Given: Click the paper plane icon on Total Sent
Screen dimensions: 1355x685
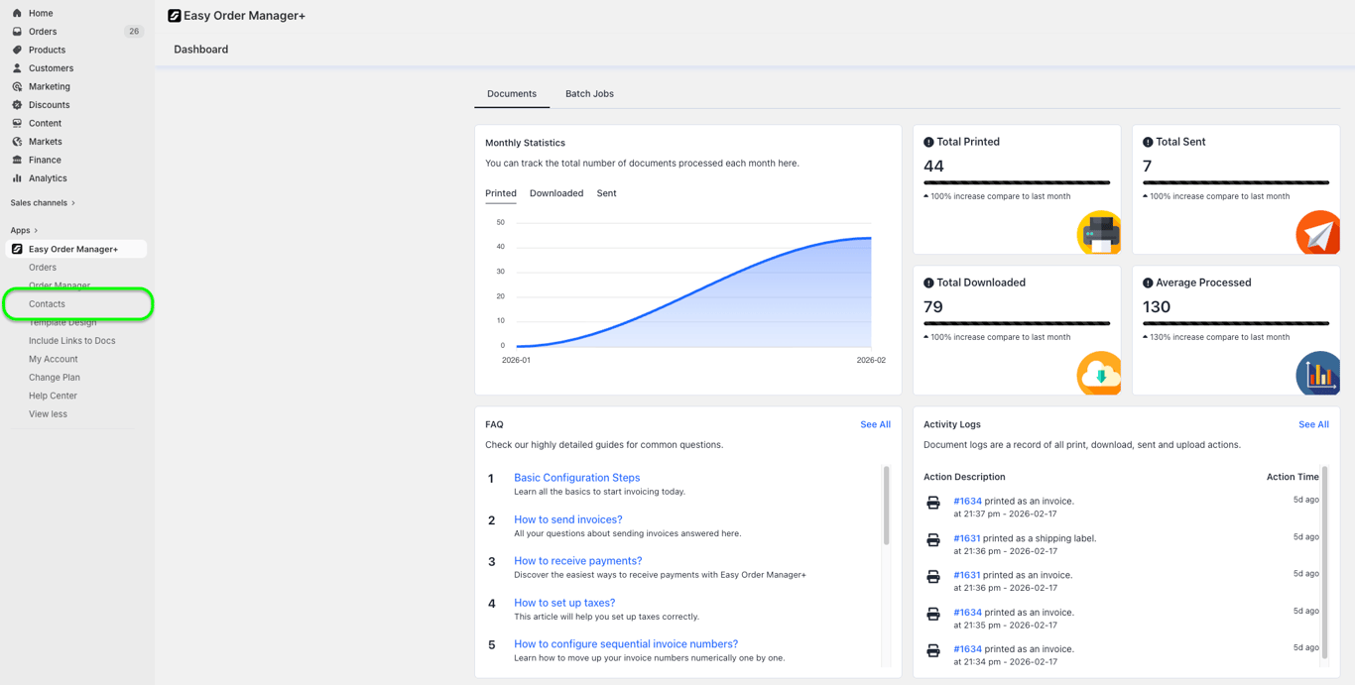Looking at the screenshot, I should tap(1318, 233).
